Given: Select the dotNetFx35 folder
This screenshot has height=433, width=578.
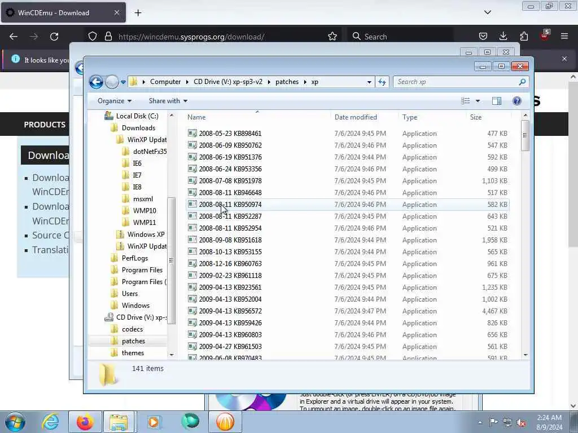Looking at the screenshot, I should (150, 151).
